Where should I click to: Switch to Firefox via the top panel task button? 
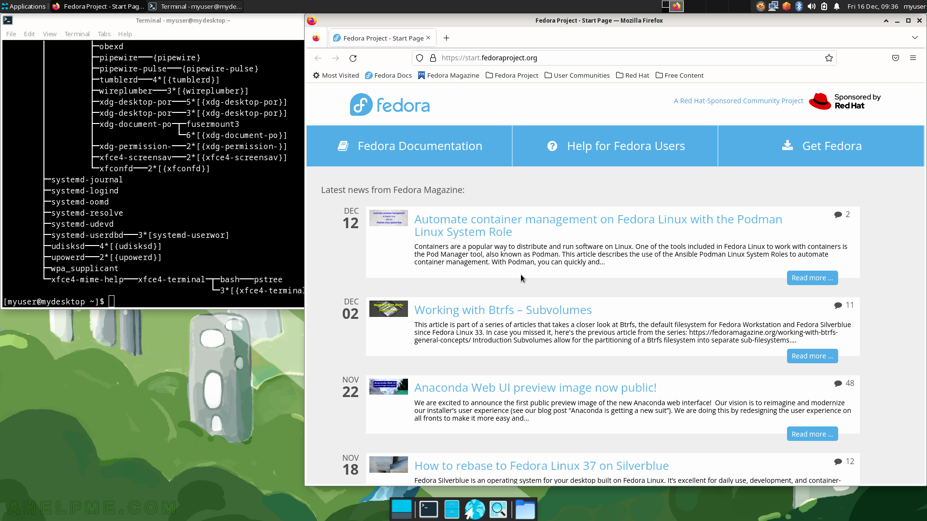(98, 6)
